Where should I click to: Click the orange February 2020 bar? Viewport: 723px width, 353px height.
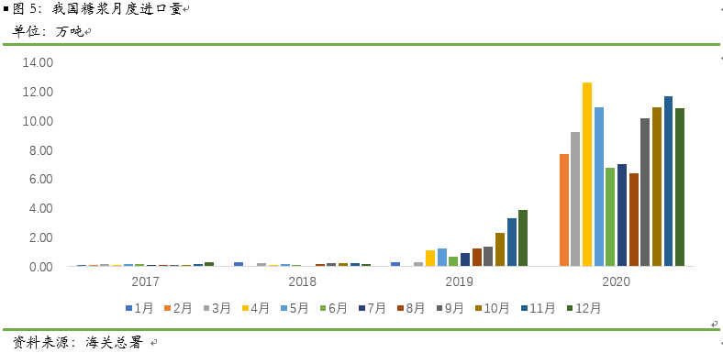[564, 210]
